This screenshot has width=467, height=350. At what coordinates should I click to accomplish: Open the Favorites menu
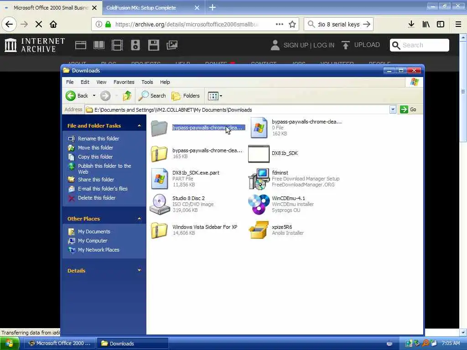coord(124,82)
